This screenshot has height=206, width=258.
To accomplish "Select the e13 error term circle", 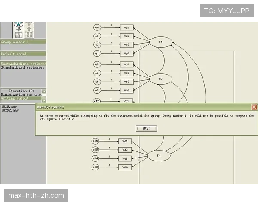I will (x=95, y=167).
